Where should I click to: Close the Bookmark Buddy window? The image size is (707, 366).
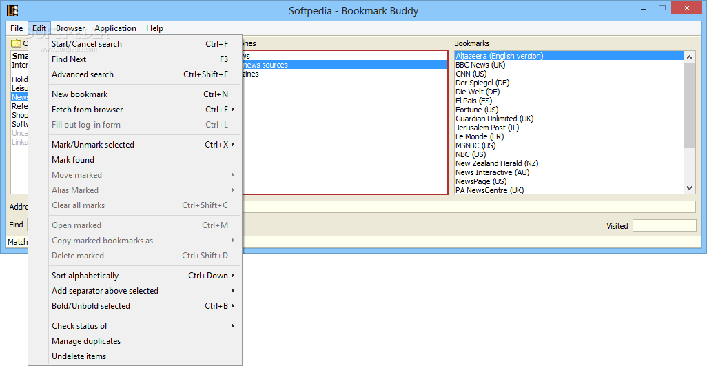(x=687, y=8)
